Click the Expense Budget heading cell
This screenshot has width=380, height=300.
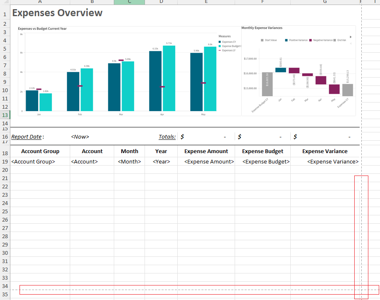(263, 151)
